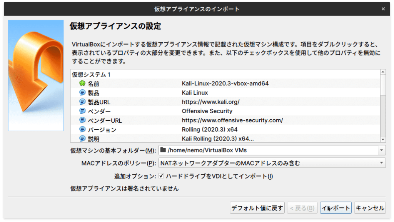Click デフォルト値に戻す button
Viewport: 394px width, 222px height.
click(x=257, y=208)
